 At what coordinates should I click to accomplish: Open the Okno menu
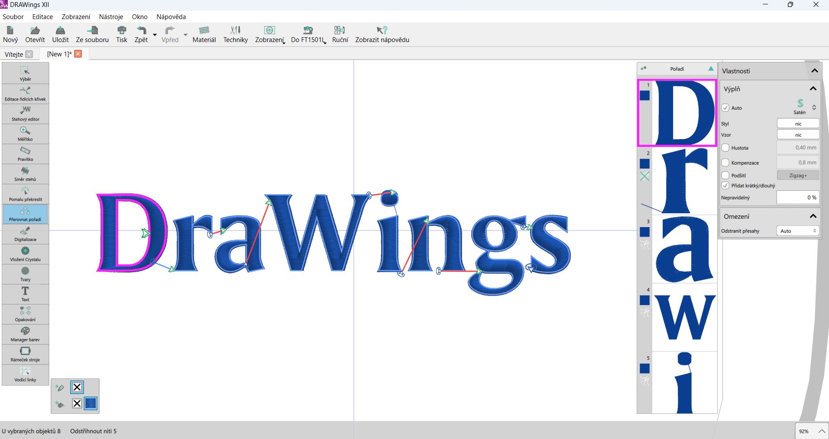point(139,16)
